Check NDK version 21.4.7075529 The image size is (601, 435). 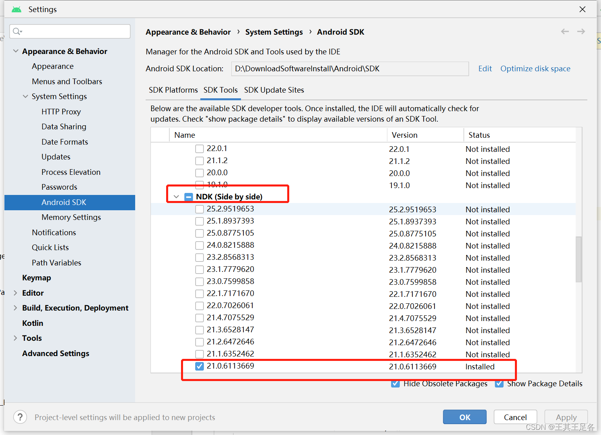click(x=200, y=318)
